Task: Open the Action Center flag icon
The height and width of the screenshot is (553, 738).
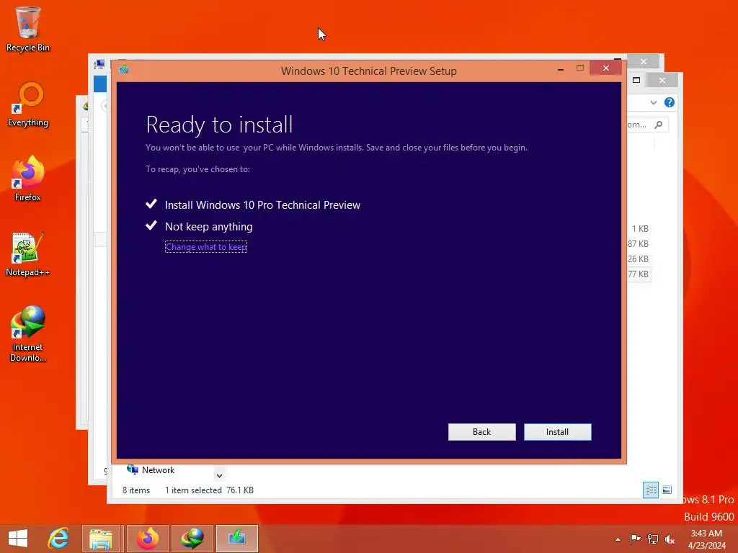Action: click(x=635, y=539)
